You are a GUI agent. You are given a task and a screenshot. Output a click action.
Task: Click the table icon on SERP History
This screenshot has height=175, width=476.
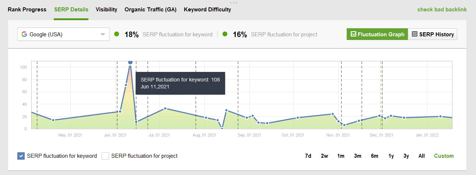pyautogui.click(x=414, y=34)
